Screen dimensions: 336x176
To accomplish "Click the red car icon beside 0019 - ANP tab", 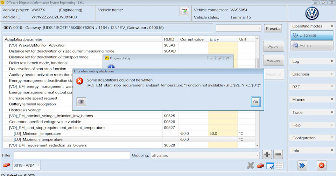I will point(7,165).
